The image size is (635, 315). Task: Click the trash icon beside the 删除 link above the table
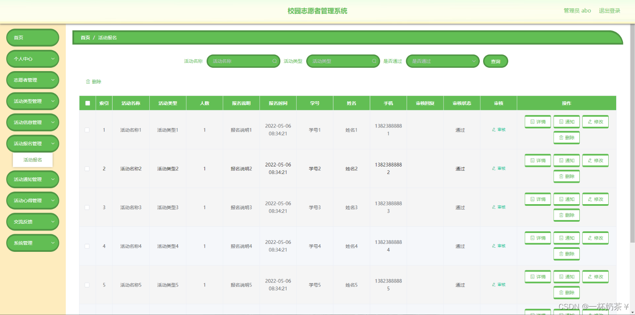[x=88, y=82]
